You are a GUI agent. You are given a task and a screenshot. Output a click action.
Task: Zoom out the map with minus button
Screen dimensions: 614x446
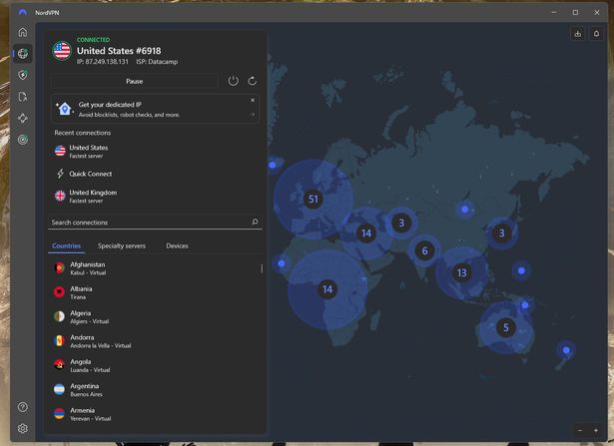580,430
